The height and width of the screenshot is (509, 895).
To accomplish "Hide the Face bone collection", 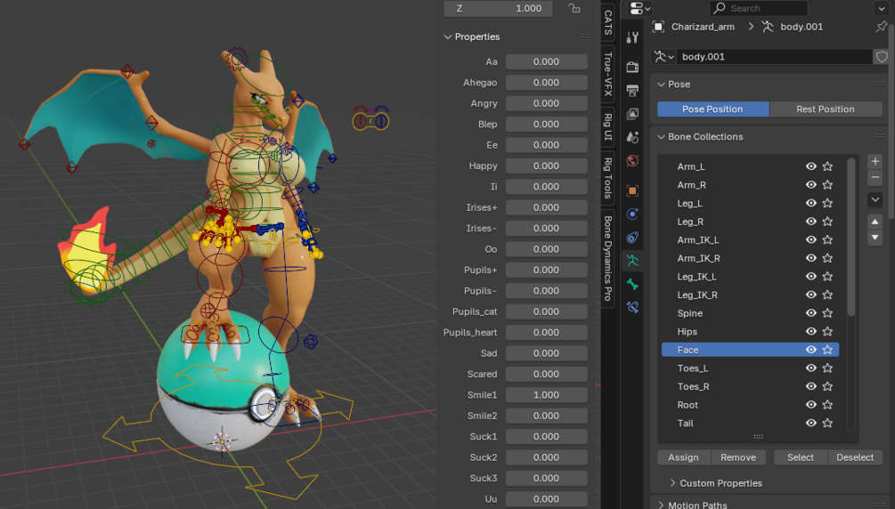I will [x=810, y=350].
